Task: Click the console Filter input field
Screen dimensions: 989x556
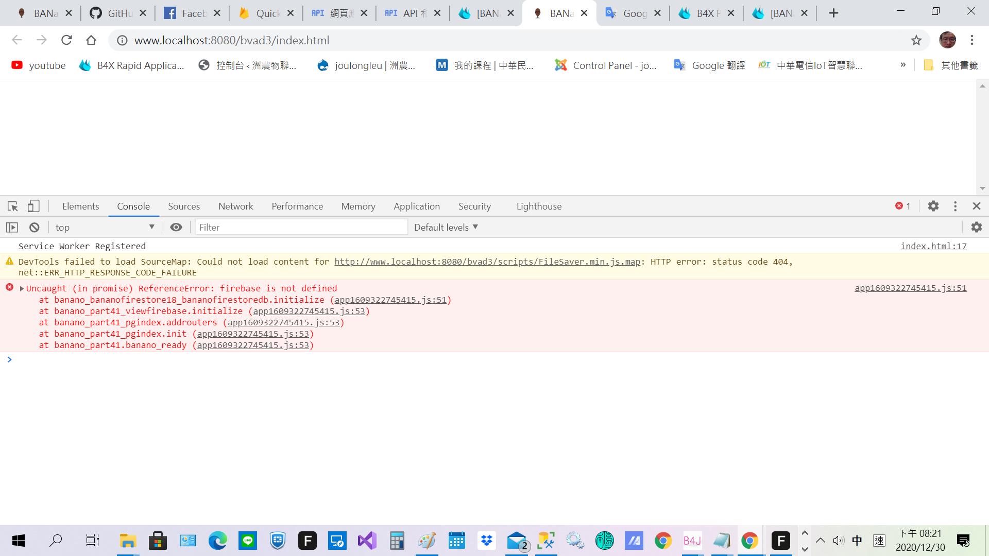Action: click(x=301, y=227)
